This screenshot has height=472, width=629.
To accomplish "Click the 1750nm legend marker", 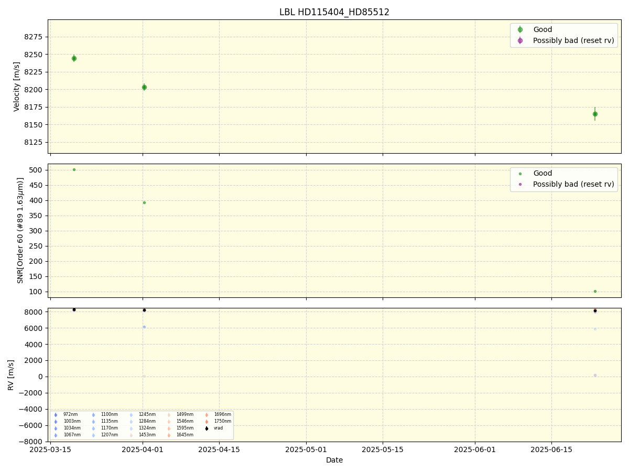I will (207, 422).
